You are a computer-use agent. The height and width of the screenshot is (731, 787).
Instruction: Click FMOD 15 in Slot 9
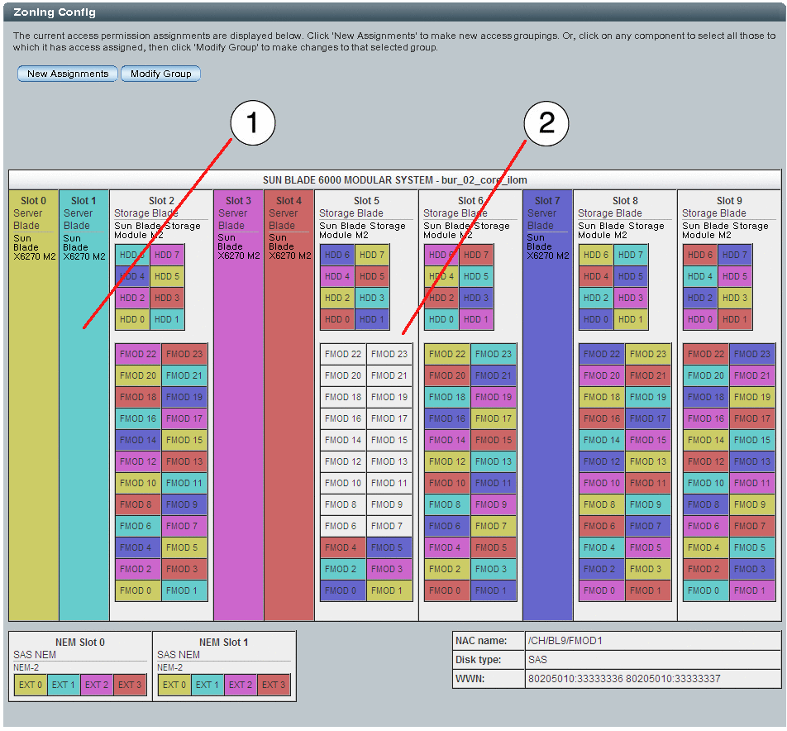(752, 440)
